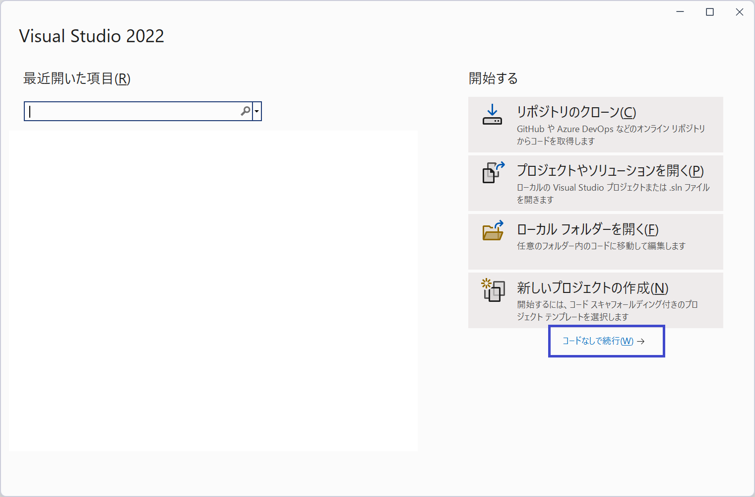755x497 pixels.
Task: Select リポジトリのクローン(C)
Action: click(596, 125)
